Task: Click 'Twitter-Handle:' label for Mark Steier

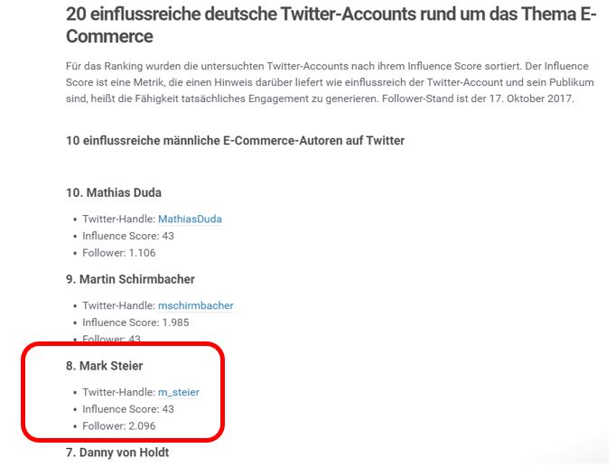Action: click(x=119, y=392)
